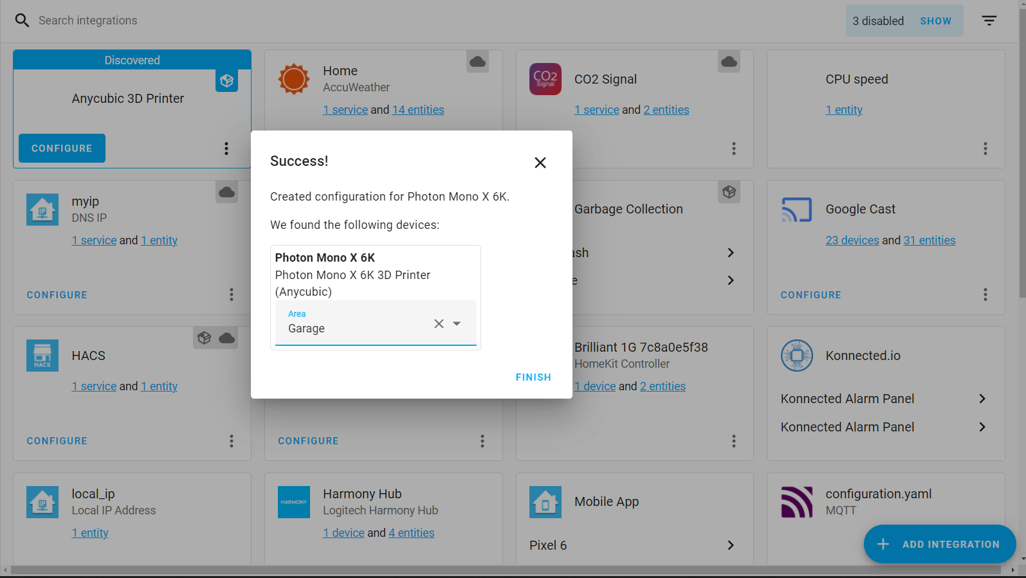Click CONFIGURE on card behind dialog
Screen dimensions: 1026x578
pyautogui.click(x=308, y=441)
